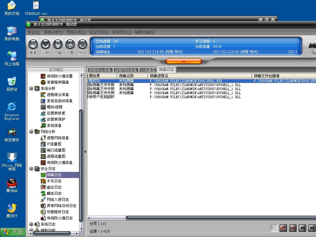Select the 腾讯QQ desktop icon

click(12, 185)
